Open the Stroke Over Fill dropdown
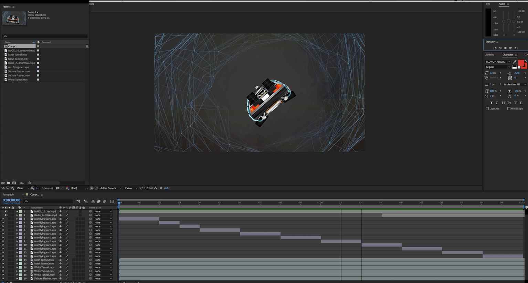Image resolution: width=528 pixels, height=283 pixels. 515,84
